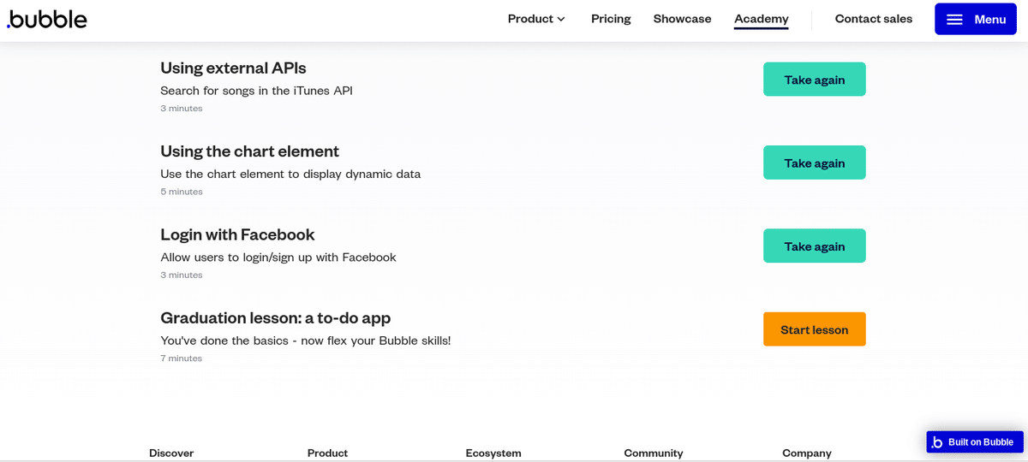Select the Academy nav item
Image resolution: width=1028 pixels, height=462 pixels.
(761, 19)
